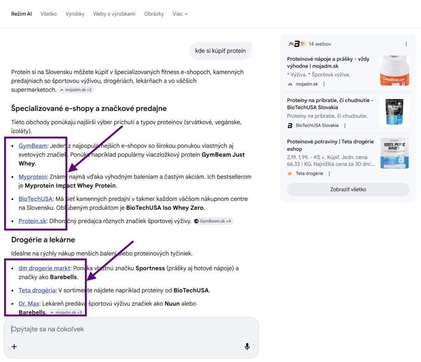The height and width of the screenshot is (362, 421).
Task: Open the Weby s výrobkami tab
Action: point(114,14)
